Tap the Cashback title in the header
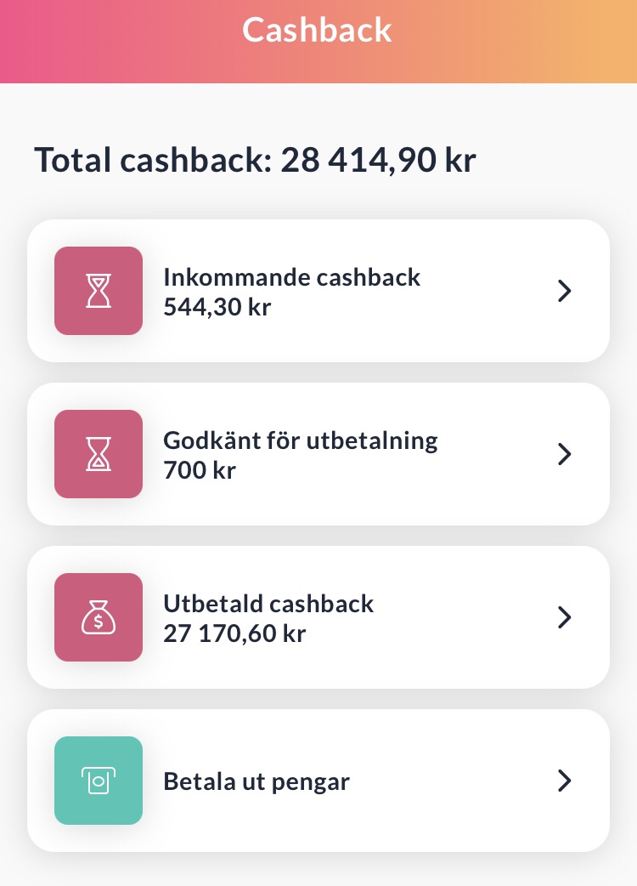 pos(317,30)
